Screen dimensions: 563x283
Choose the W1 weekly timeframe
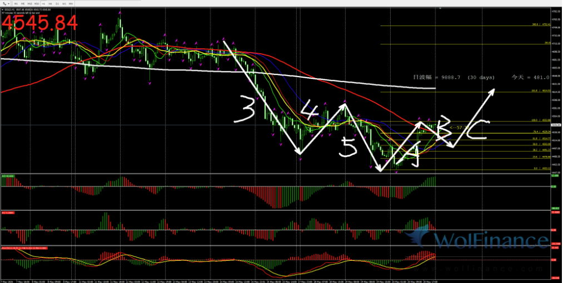(64, 3)
